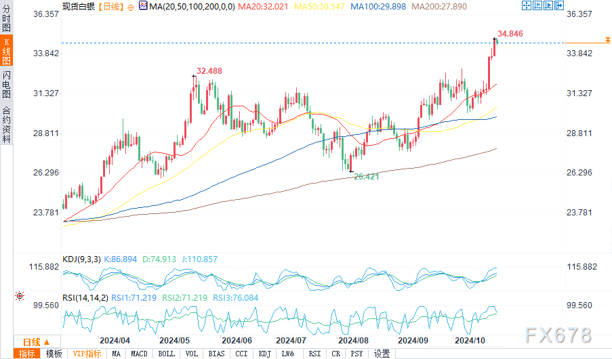
Task: Click the red sun icon beside RSI panel
Action: click(x=19, y=296)
